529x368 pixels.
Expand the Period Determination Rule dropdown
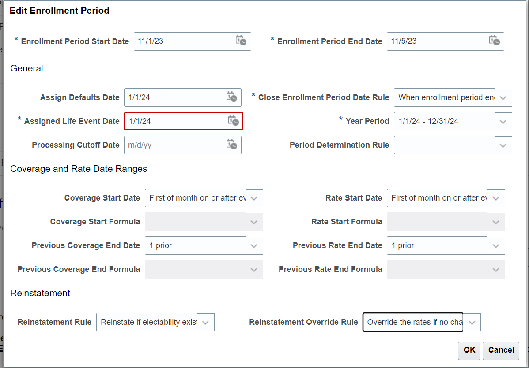503,145
